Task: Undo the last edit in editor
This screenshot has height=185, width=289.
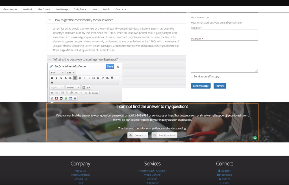Action: [76, 93]
